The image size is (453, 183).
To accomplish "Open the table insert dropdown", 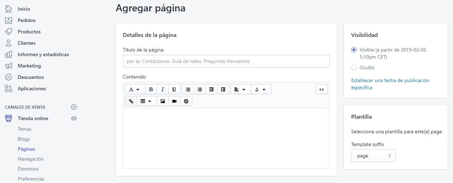I will tap(146, 101).
